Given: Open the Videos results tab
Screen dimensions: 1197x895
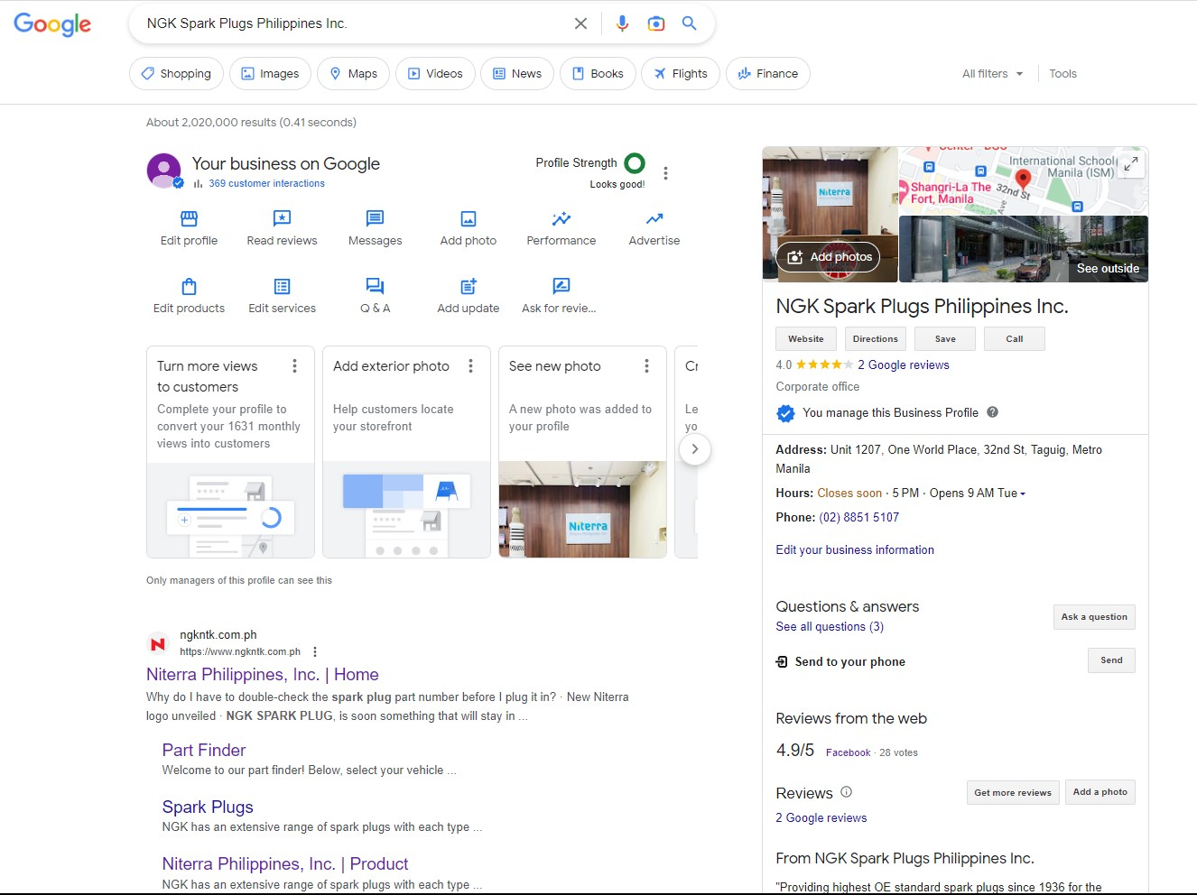Looking at the screenshot, I should pyautogui.click(x=435, y=74).
